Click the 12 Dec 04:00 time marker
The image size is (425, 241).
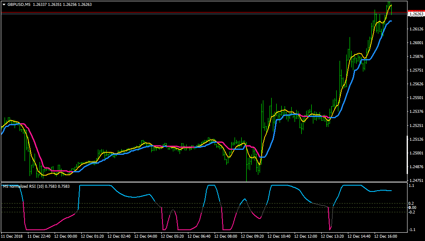click(x=145, y=236)
